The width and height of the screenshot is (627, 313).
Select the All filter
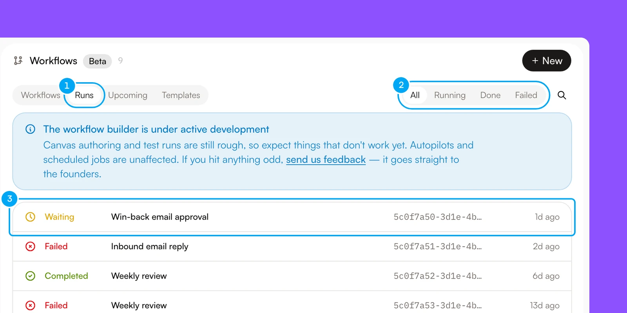click(x=415, y=95)
